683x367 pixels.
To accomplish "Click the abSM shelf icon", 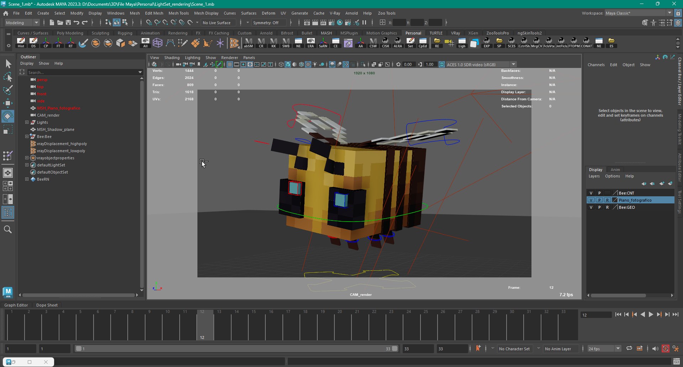I will point(248,43).
